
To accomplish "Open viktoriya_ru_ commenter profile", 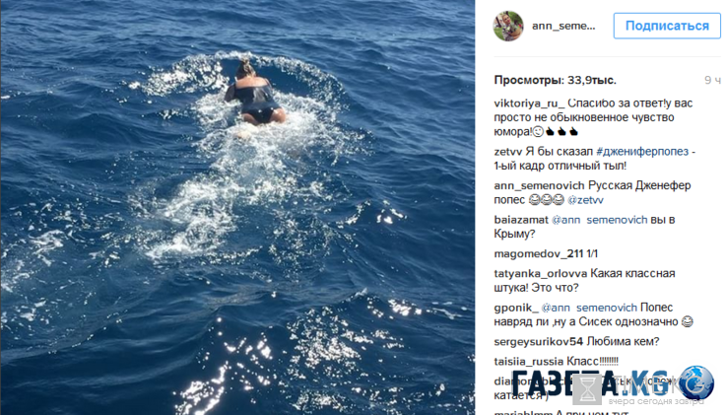I will click(529, 104).
